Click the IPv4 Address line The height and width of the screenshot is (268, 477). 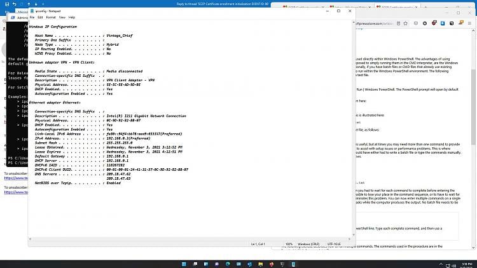[x=92, y=138]
